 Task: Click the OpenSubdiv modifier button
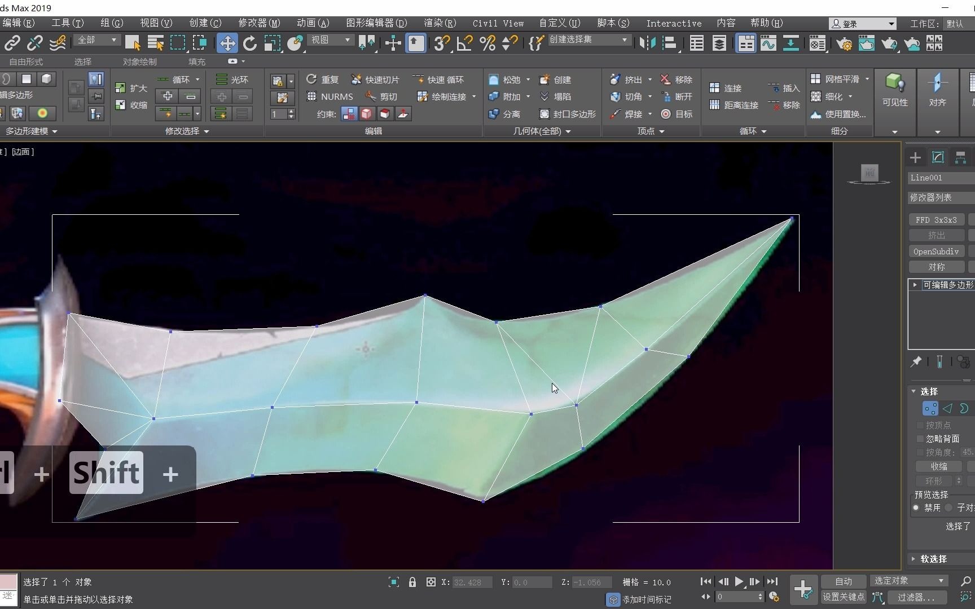tap(936, 251)
